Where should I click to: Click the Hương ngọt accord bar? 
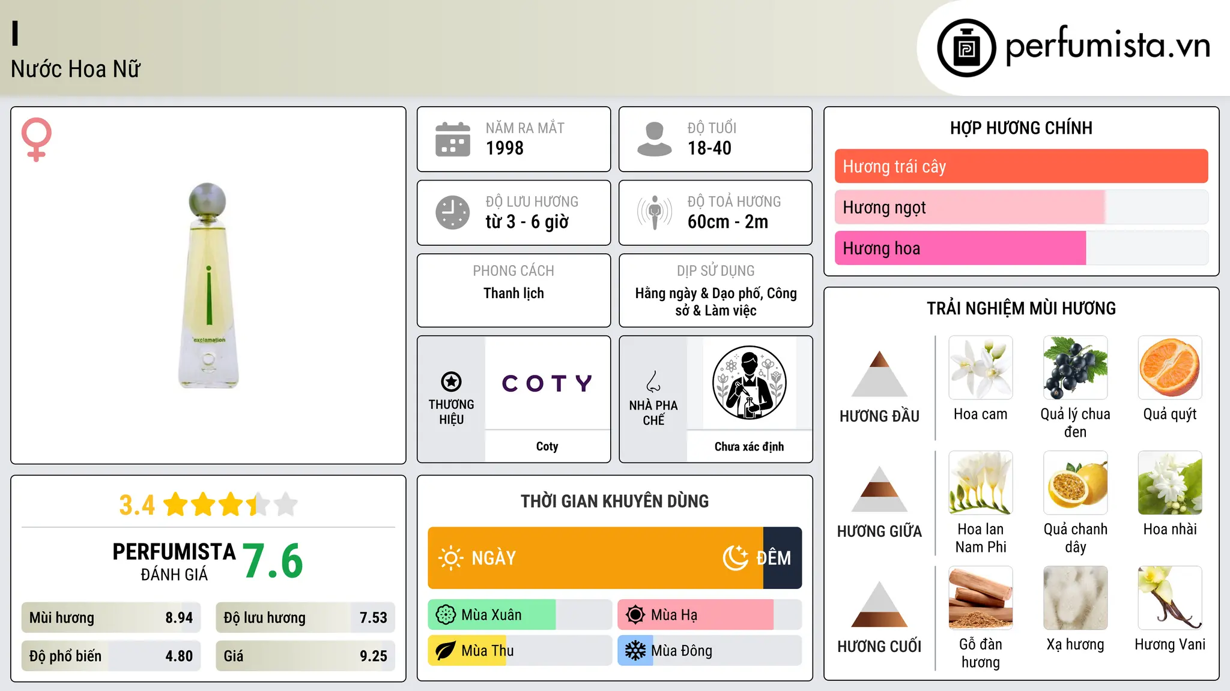[1021, 207]
